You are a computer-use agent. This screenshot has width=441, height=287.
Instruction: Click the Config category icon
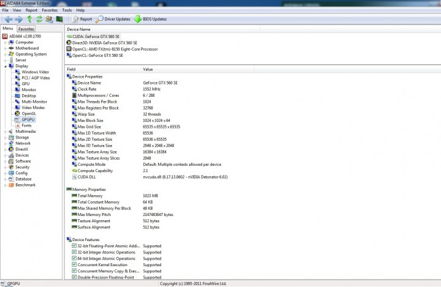pos(11,173)
